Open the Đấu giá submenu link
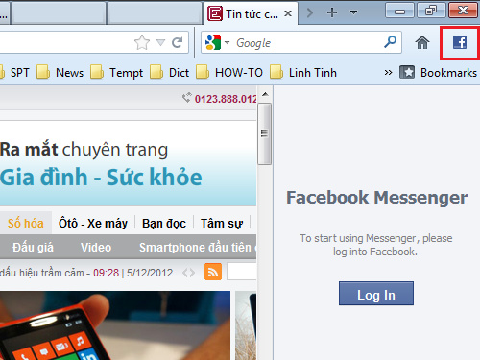Screen dimensions: 480x360 pos(33,247)
